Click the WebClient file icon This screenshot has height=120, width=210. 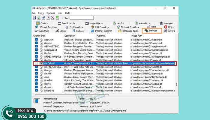[x=41, y=40]
